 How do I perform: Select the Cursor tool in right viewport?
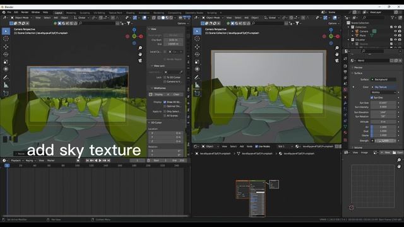click(197, 38)
